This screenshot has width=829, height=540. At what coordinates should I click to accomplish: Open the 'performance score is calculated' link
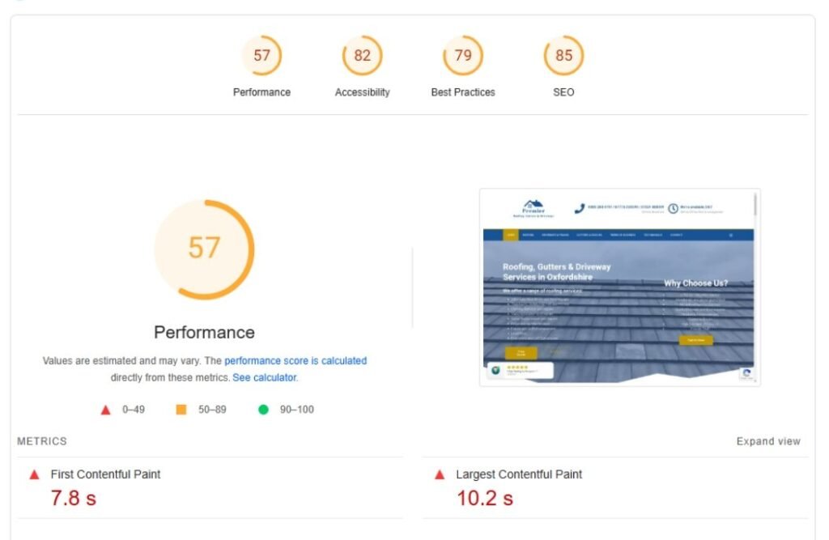[295, 361]
